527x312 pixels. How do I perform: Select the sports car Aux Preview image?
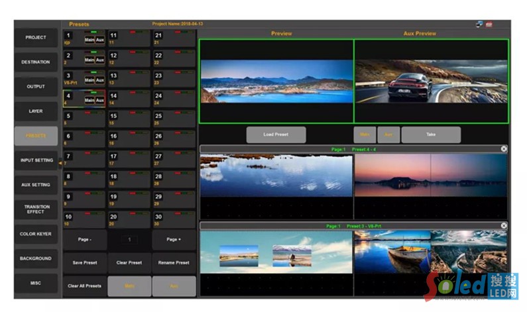point(431,81)
